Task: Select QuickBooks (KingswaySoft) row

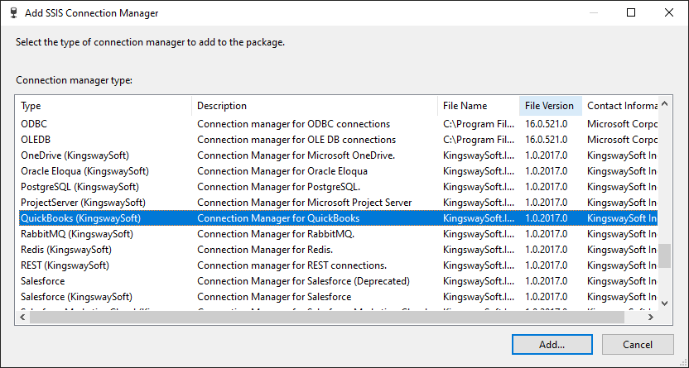Action: click(x=339, y=218)
